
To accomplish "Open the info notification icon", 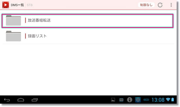I will point(130,100).
